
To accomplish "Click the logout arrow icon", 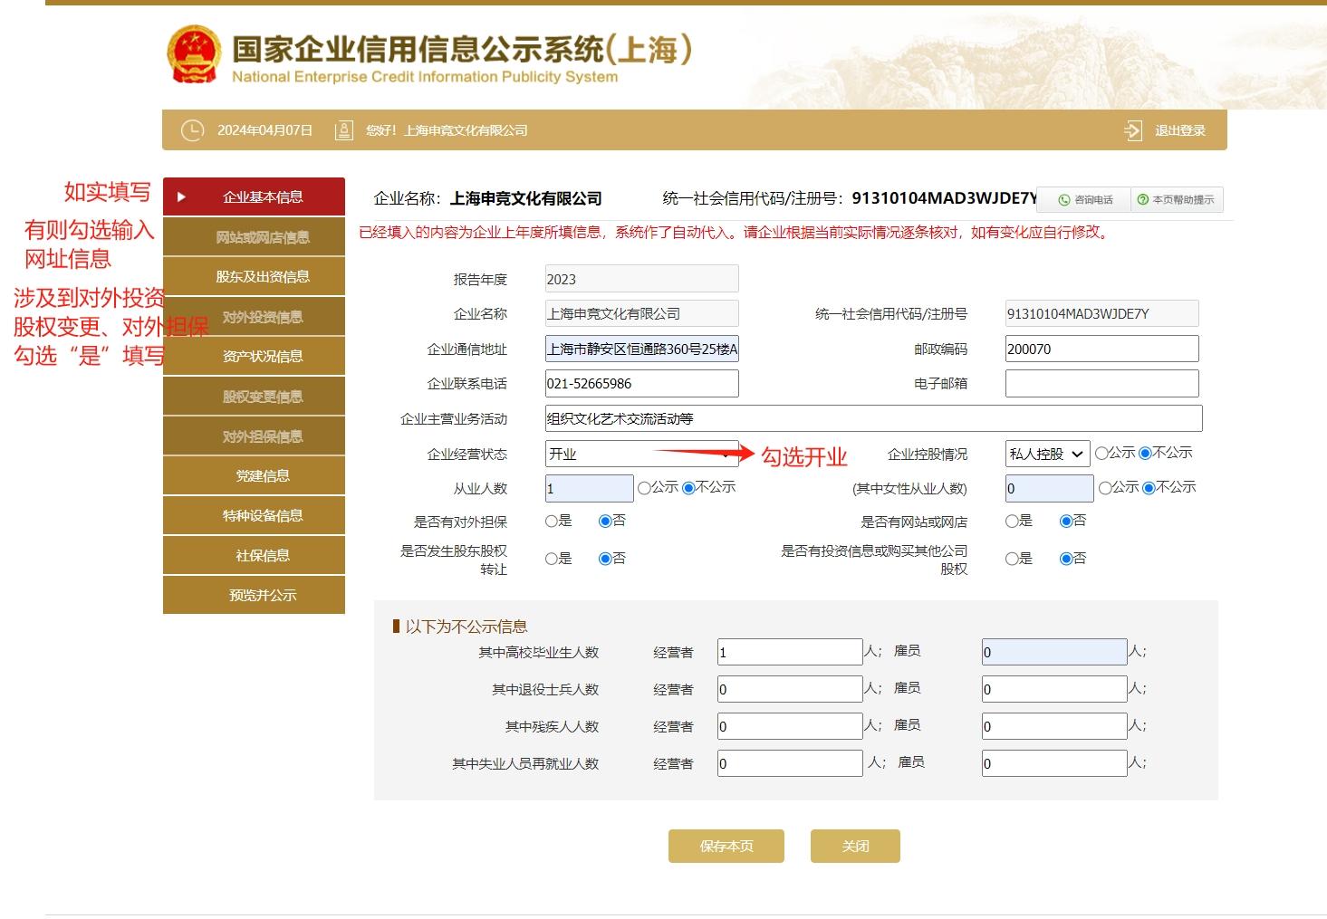I will (x=1132, y=130).
